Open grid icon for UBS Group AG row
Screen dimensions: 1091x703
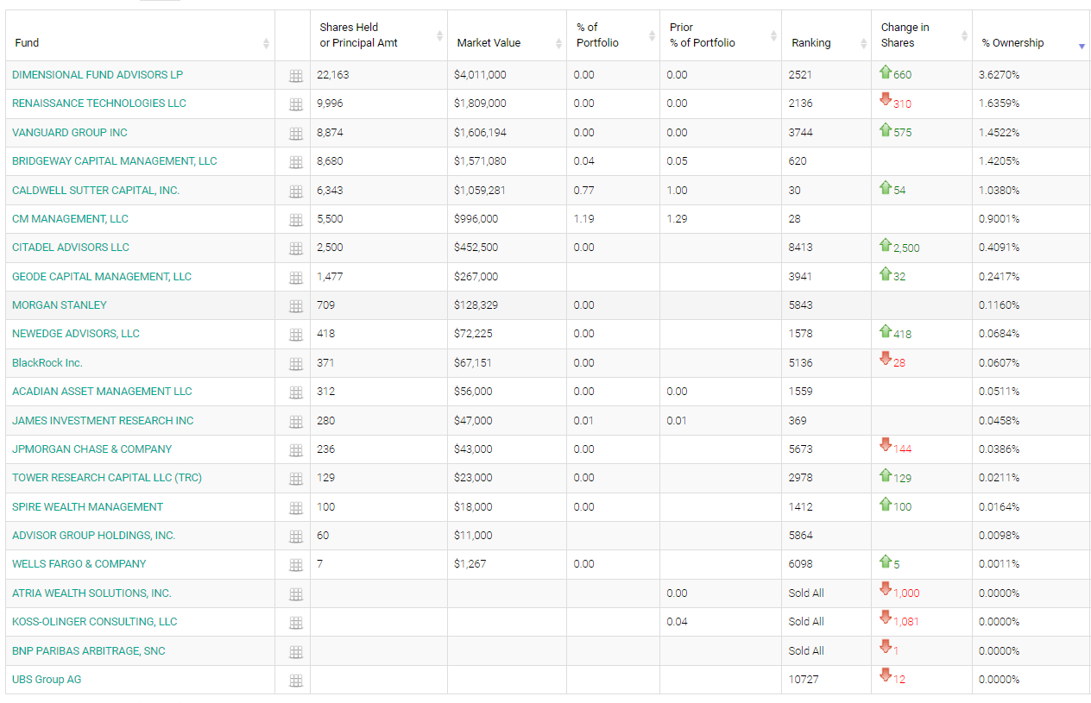(296, 681)
